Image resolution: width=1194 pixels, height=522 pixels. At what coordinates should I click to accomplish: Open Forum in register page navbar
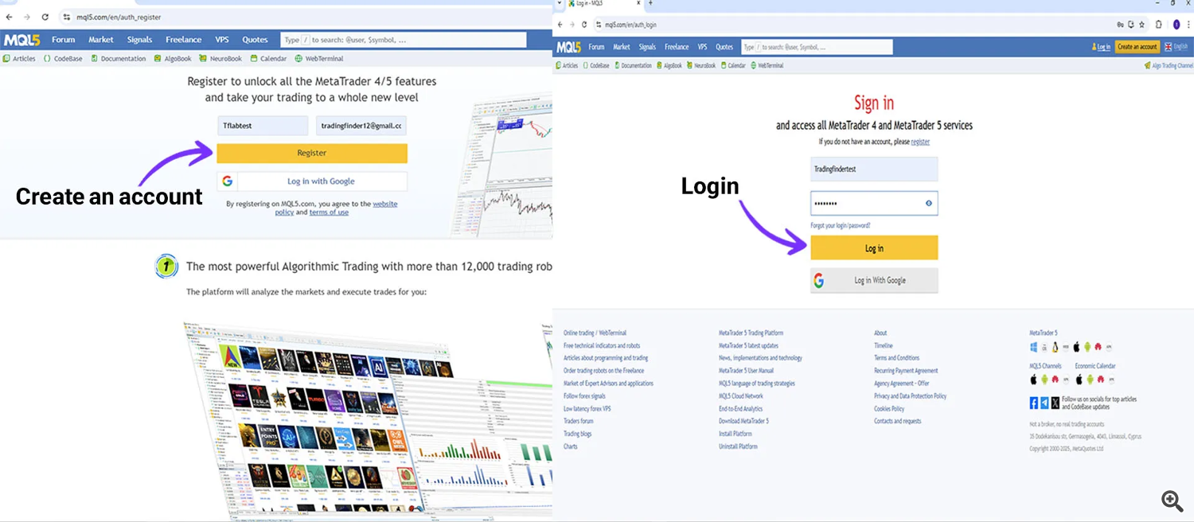(x=64, y=40)
